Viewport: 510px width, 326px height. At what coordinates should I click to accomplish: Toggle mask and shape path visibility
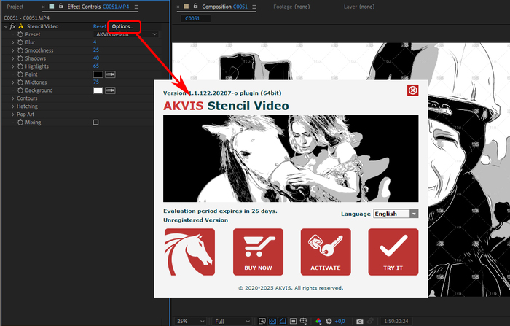pos(283,321)
